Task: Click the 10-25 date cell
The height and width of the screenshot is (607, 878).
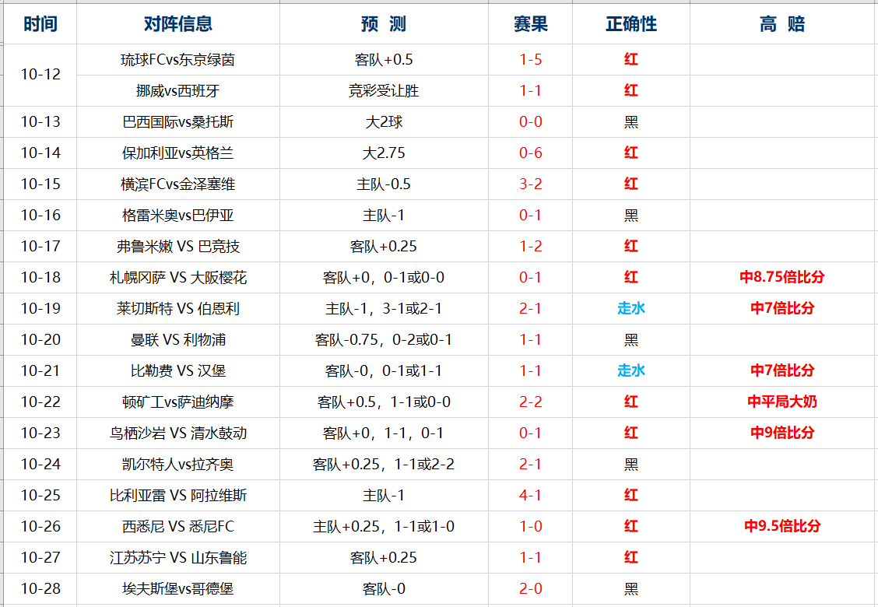Action: tap(40, 495)
